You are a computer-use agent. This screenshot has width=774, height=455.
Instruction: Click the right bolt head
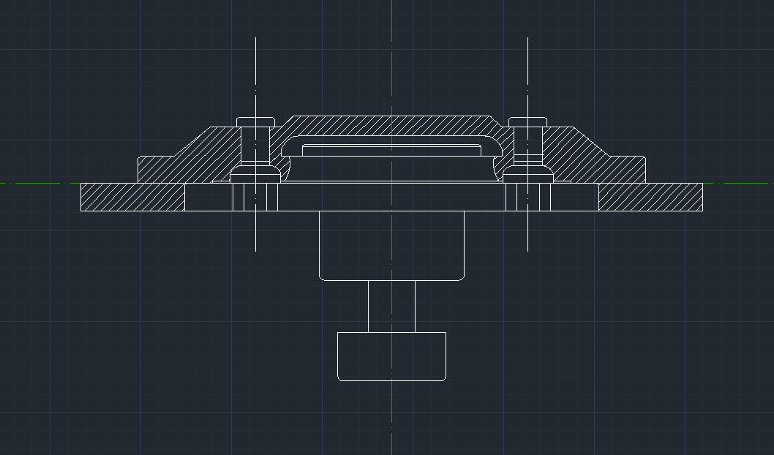[x=527, y=121]
